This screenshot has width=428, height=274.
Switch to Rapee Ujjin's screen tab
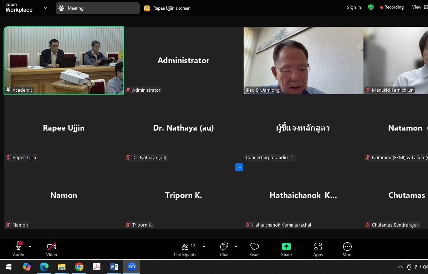point(167,8)
